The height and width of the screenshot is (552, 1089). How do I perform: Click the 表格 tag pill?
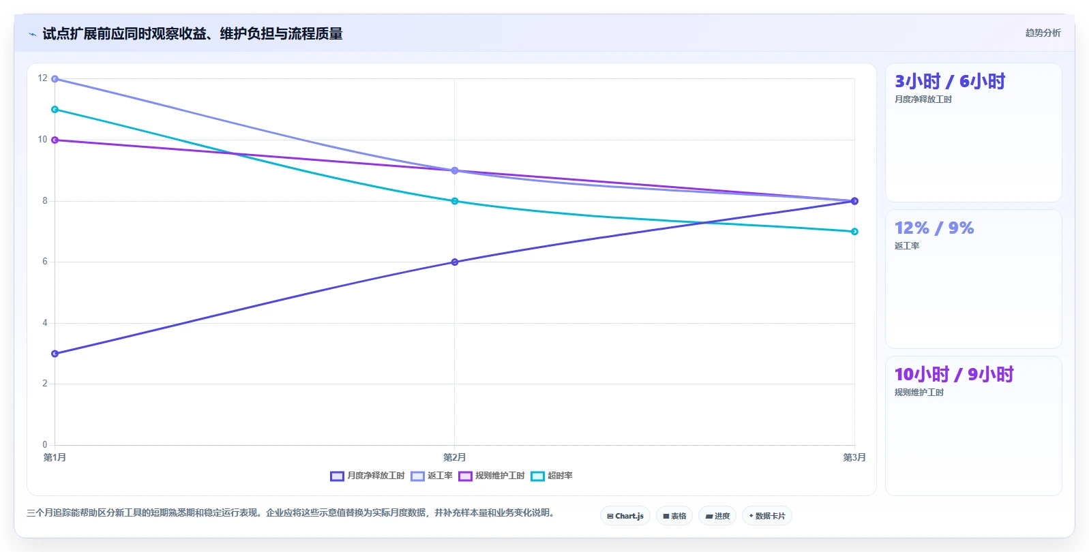[674, 516]
